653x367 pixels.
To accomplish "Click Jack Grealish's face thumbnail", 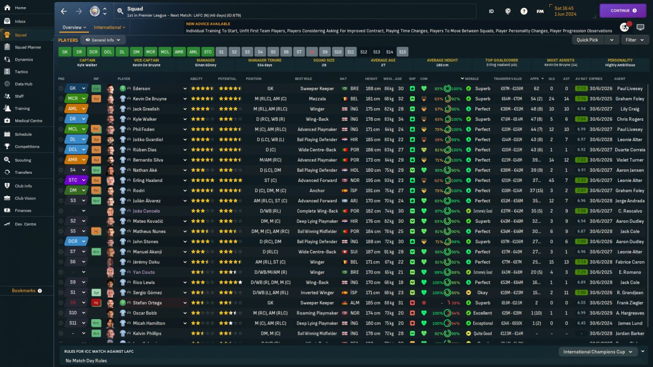I will [x=111, y=109].
